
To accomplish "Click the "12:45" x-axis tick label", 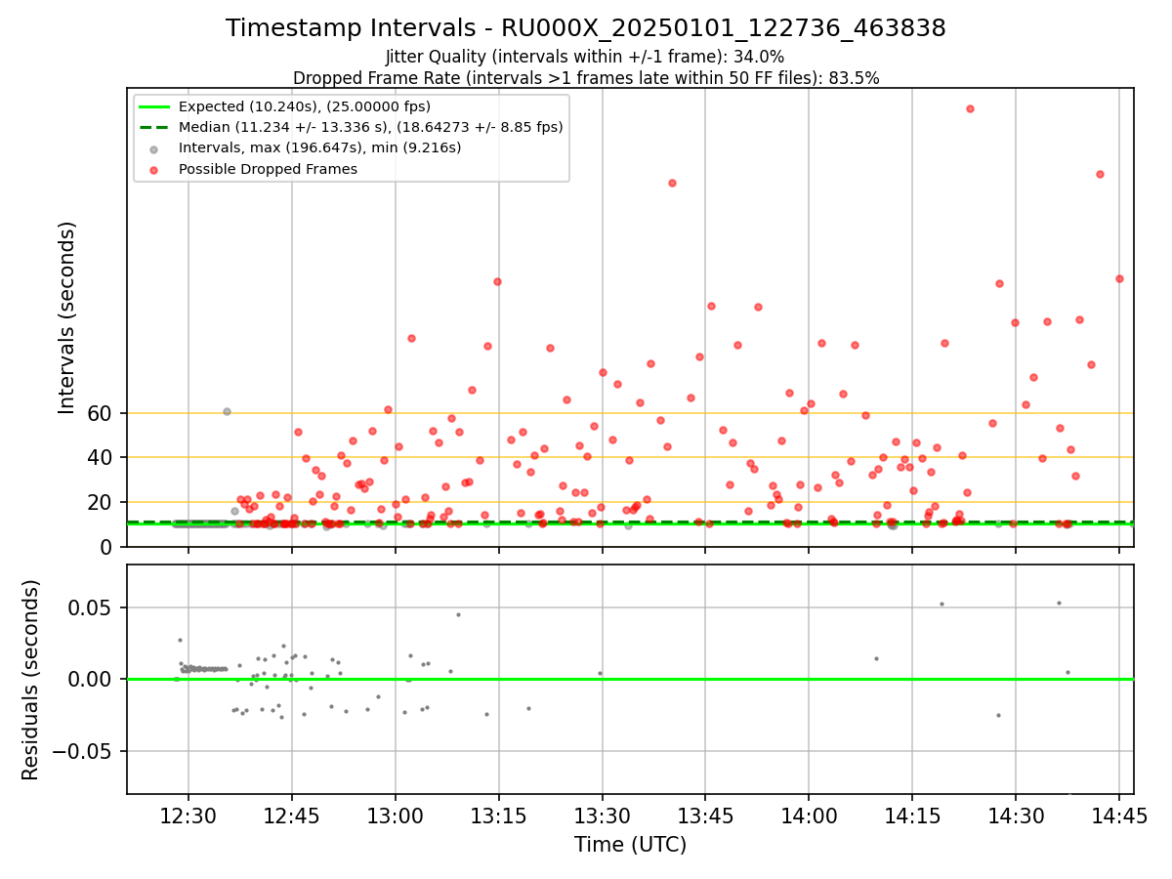I will click(x=292, y=815).
